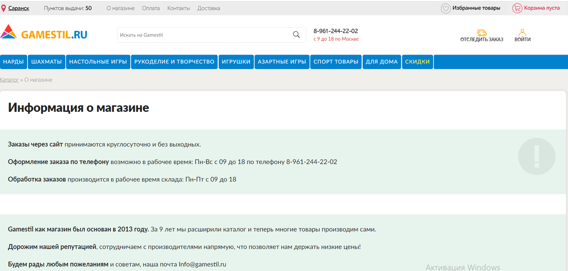Image resolution: width=568 pixels, height=271 pixels.
Task: Click О магазине breadcrumb text
Action: point(38,80)
